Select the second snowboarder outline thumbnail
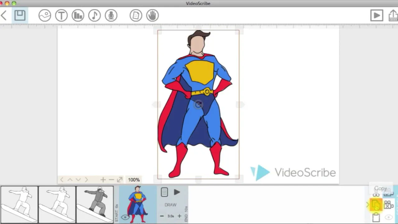398x224 pixels. coord(57,204)
